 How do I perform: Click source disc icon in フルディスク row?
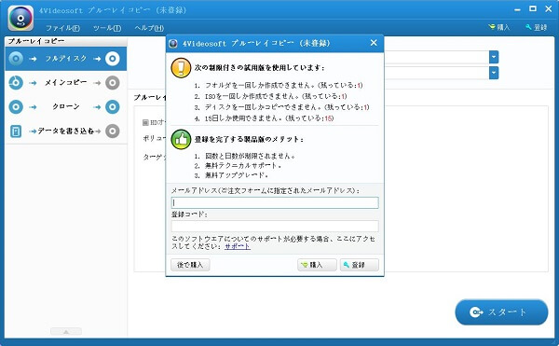(16, 59)
